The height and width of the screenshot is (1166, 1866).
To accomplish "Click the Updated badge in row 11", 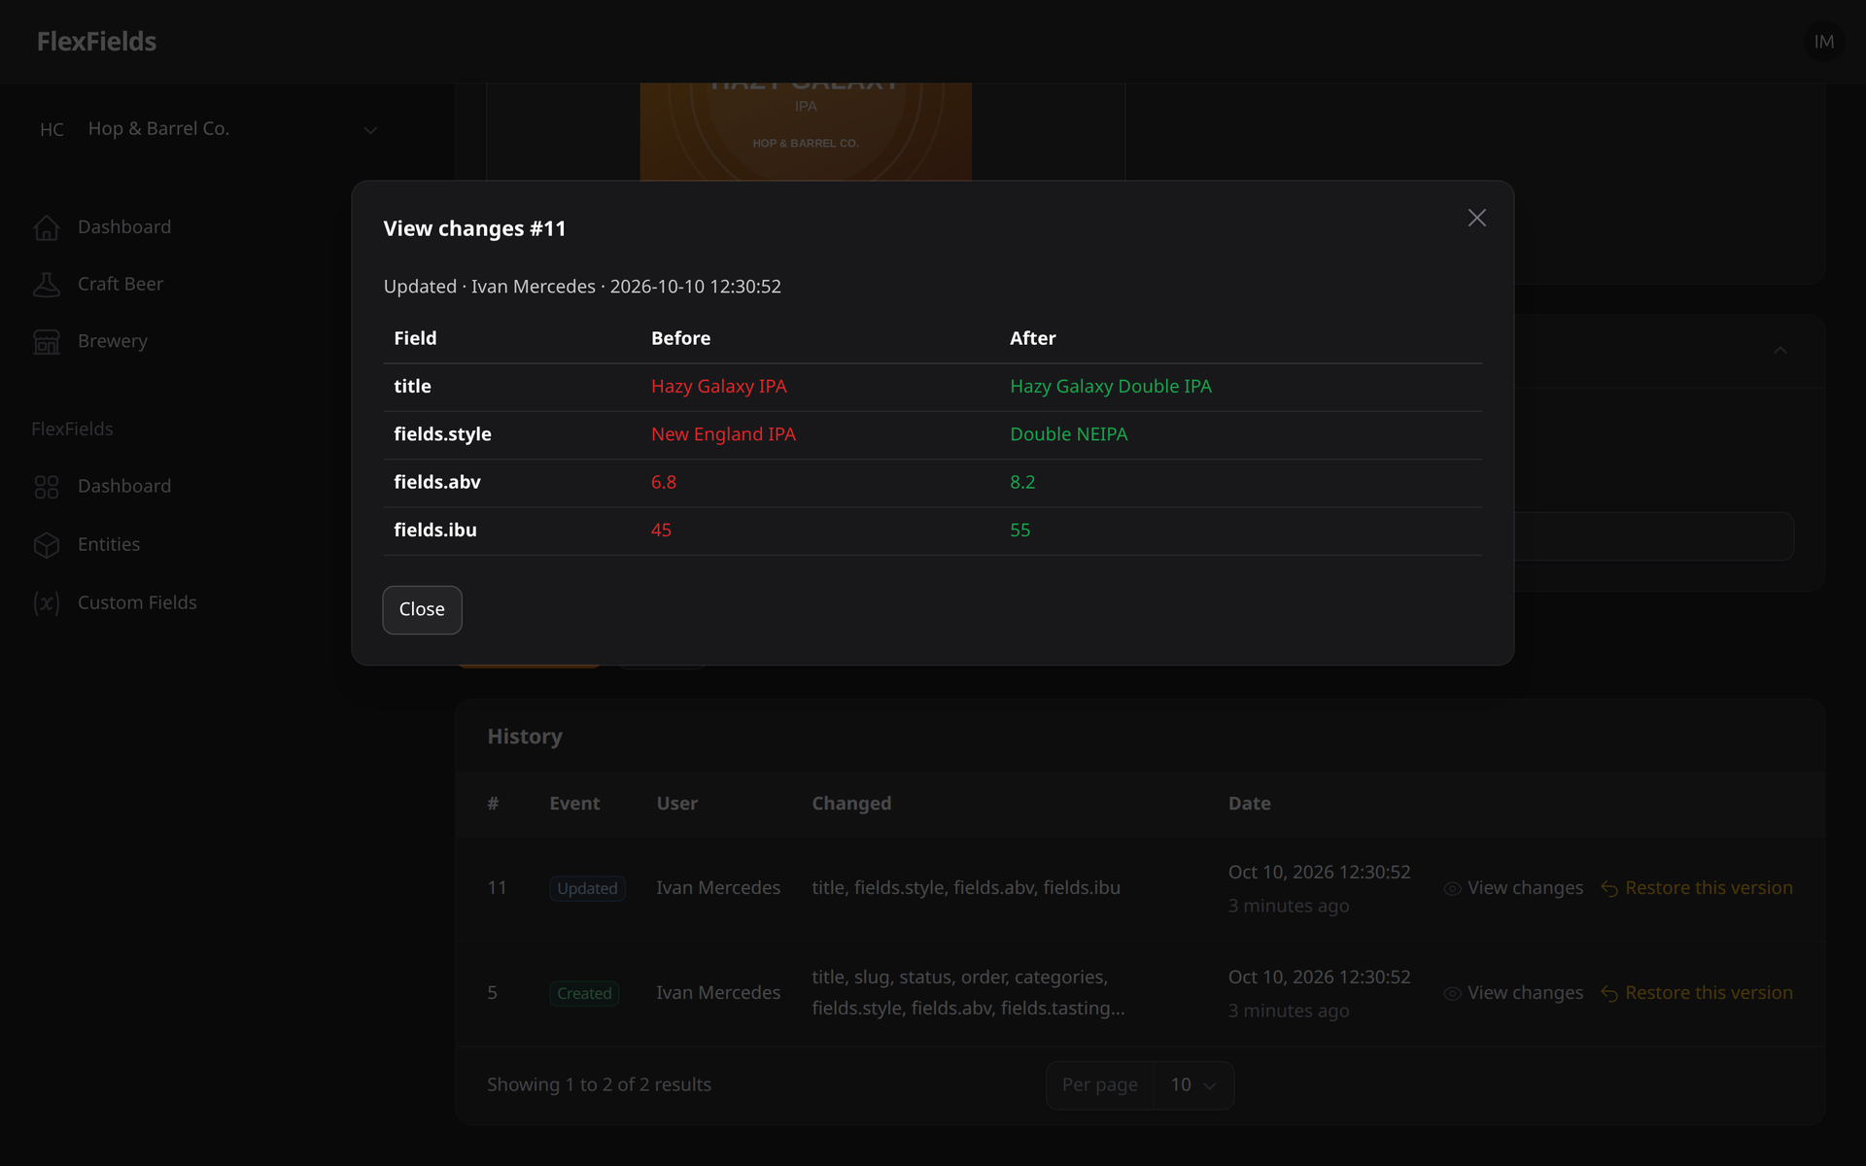I will pos(587,888).
